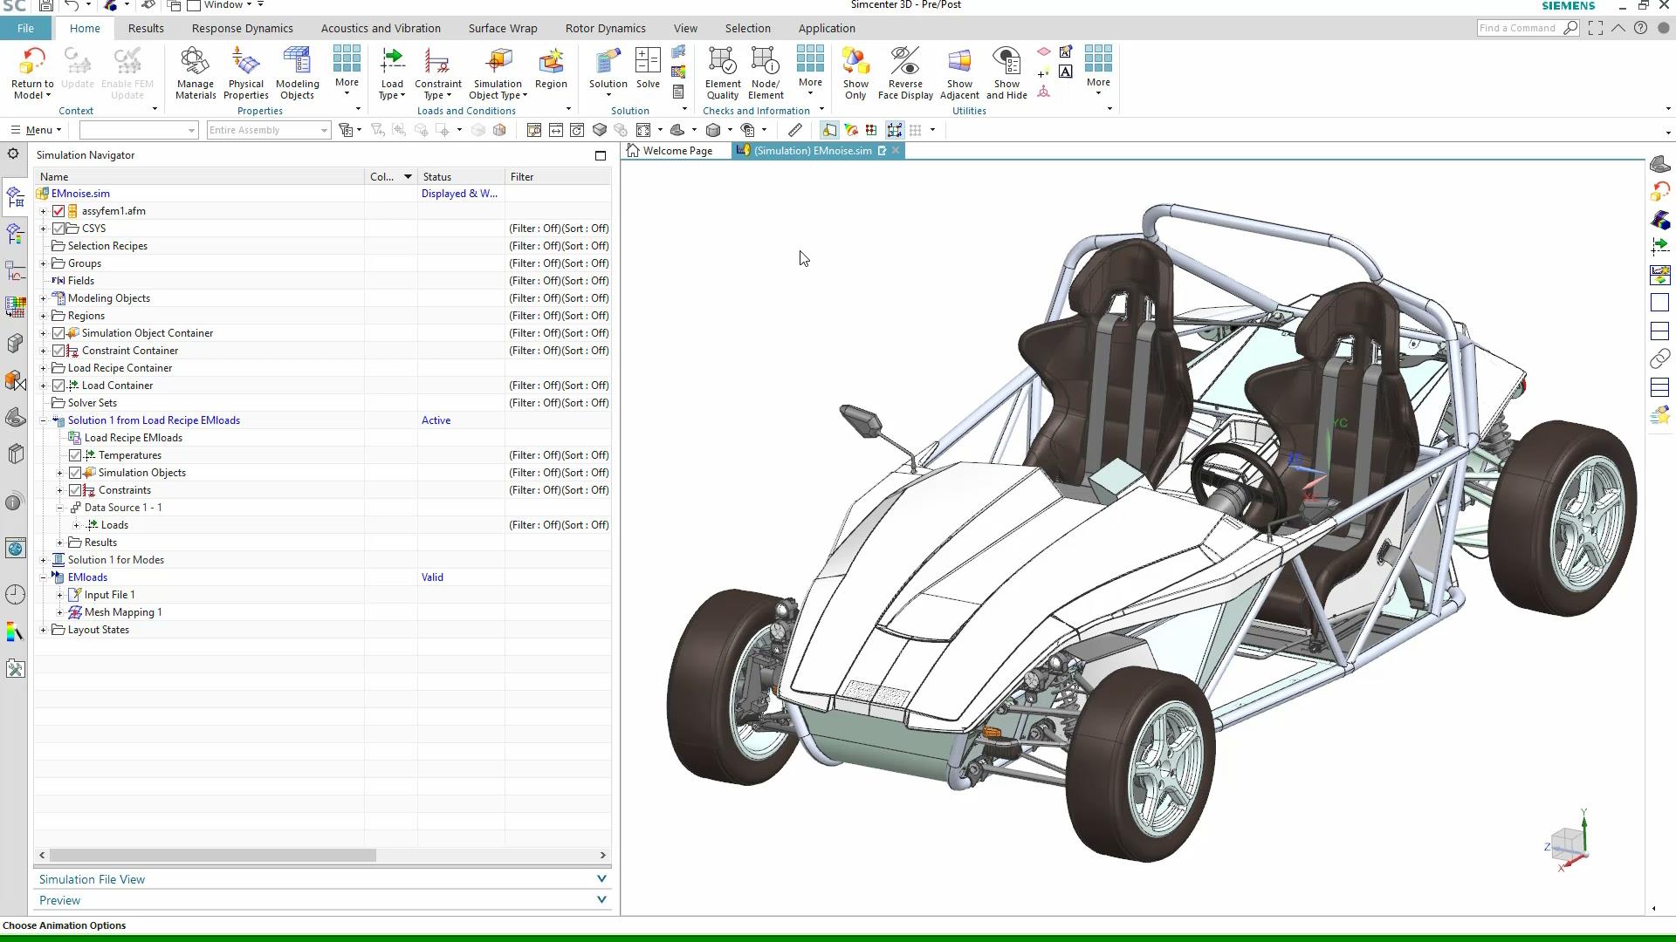Collapse the EMloads tree node
The width and height of the screenshot is (1676, 942).
tap(44, 577)
